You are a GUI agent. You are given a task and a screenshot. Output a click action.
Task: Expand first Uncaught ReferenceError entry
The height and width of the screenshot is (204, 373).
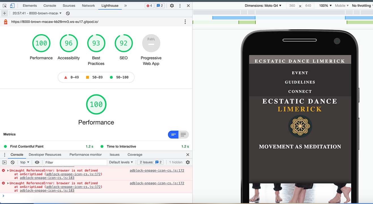click(x=8, y=170)
